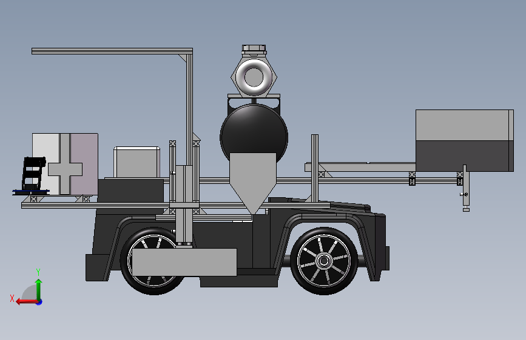Select the vertical pin hanging below the right box
Image resolution: width=526 pixels, height=340 pixels.
[x=466, y=187]
